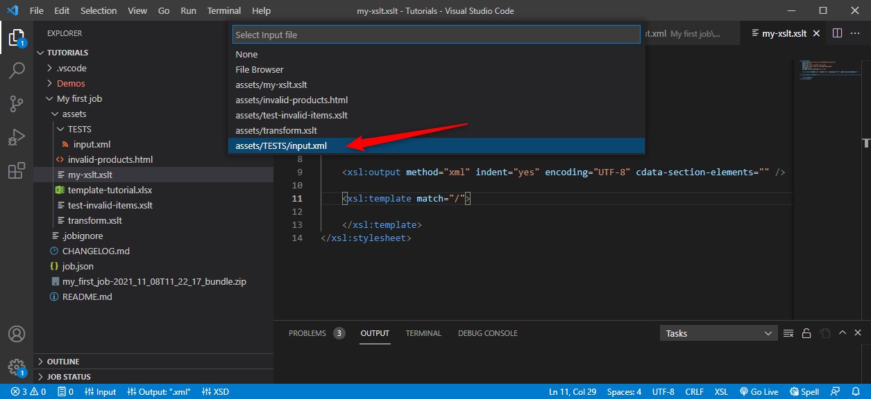Click the Go Live status bar button
This screenshot has width=871, height=399.
[760, 391]
